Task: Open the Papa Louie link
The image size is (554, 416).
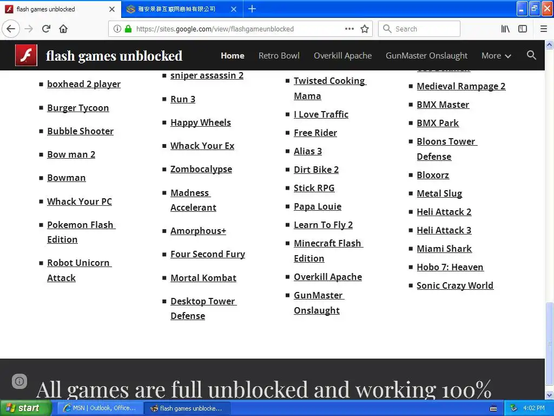Action: pyautogui.click(x=317, y=206)
